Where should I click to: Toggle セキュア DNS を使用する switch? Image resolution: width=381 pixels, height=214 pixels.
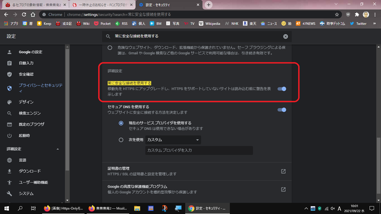pos(282,110)
